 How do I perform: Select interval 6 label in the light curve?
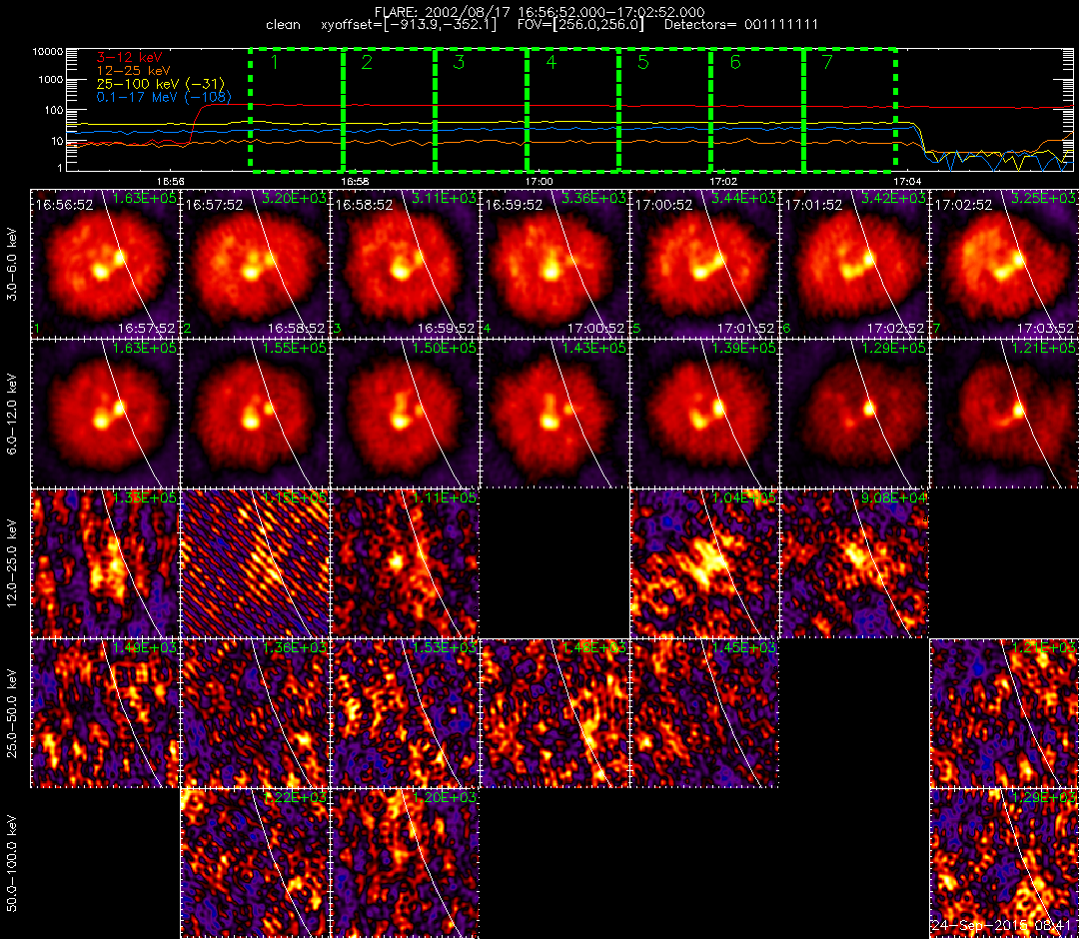(735, 62)
